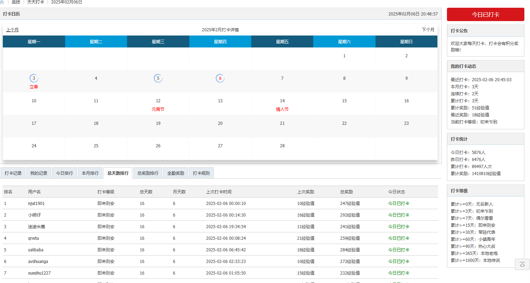Click 当前打卡等级: 初来乍到 line
The width and height of the screenshot is (530, 283).
point(474,122)
